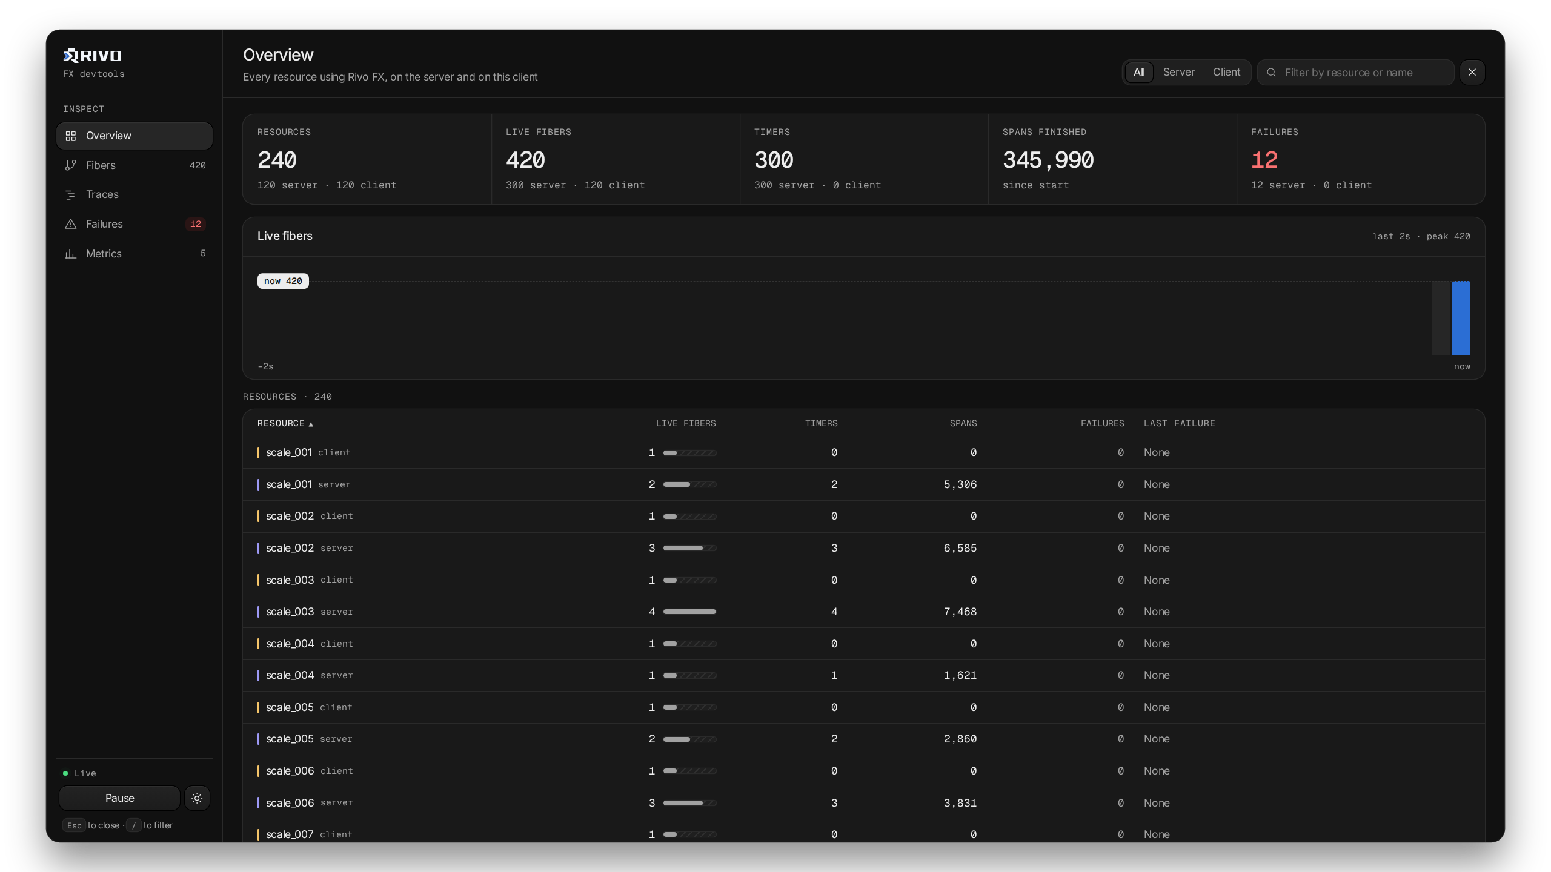
Task: Select the scale_001 server row
Action: point(864,484)
